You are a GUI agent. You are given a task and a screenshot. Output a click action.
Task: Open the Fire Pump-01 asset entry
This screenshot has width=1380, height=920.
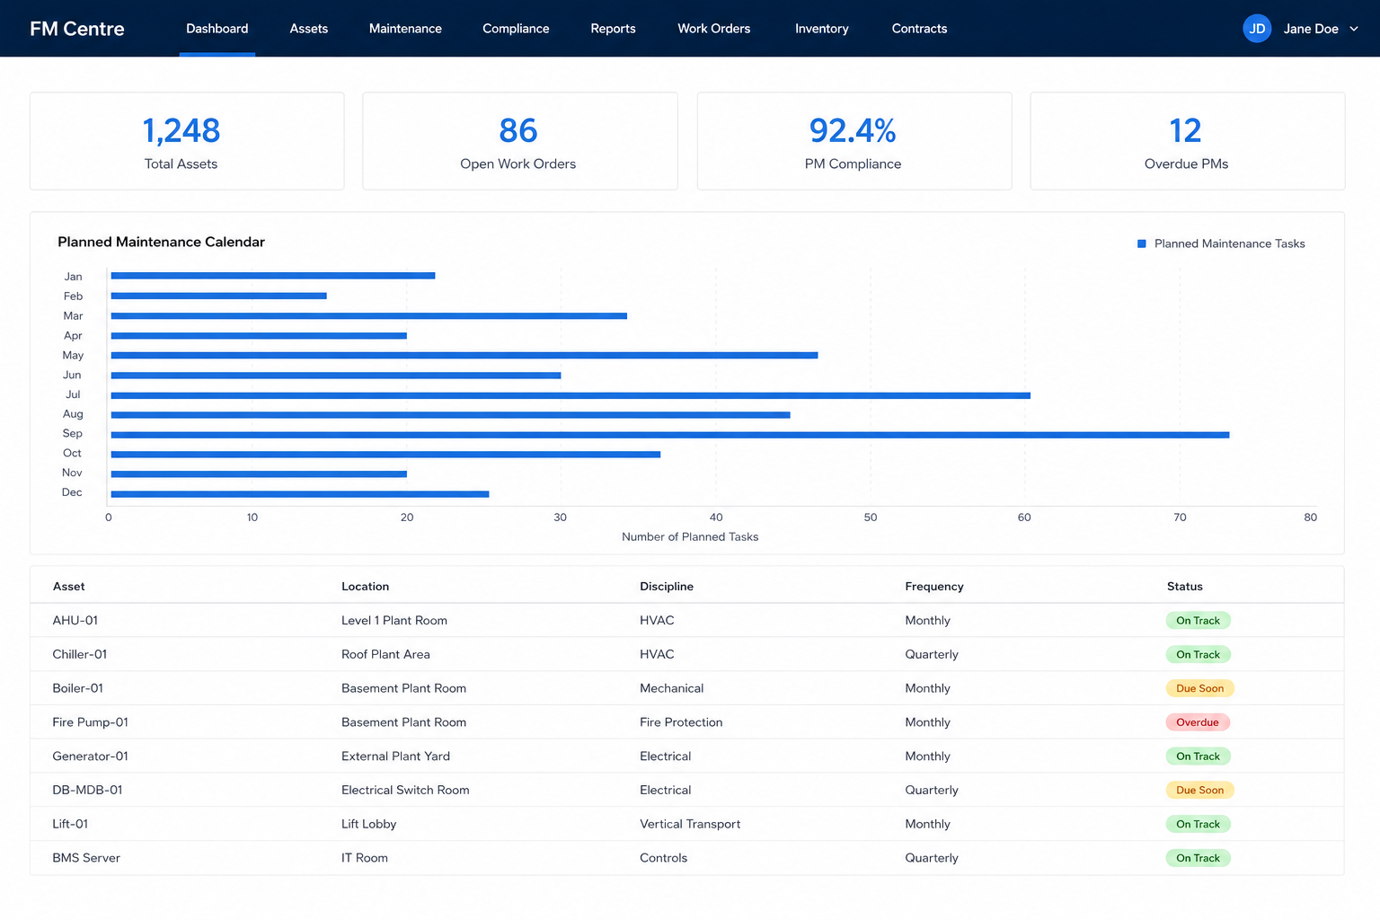tap(91, 722)
